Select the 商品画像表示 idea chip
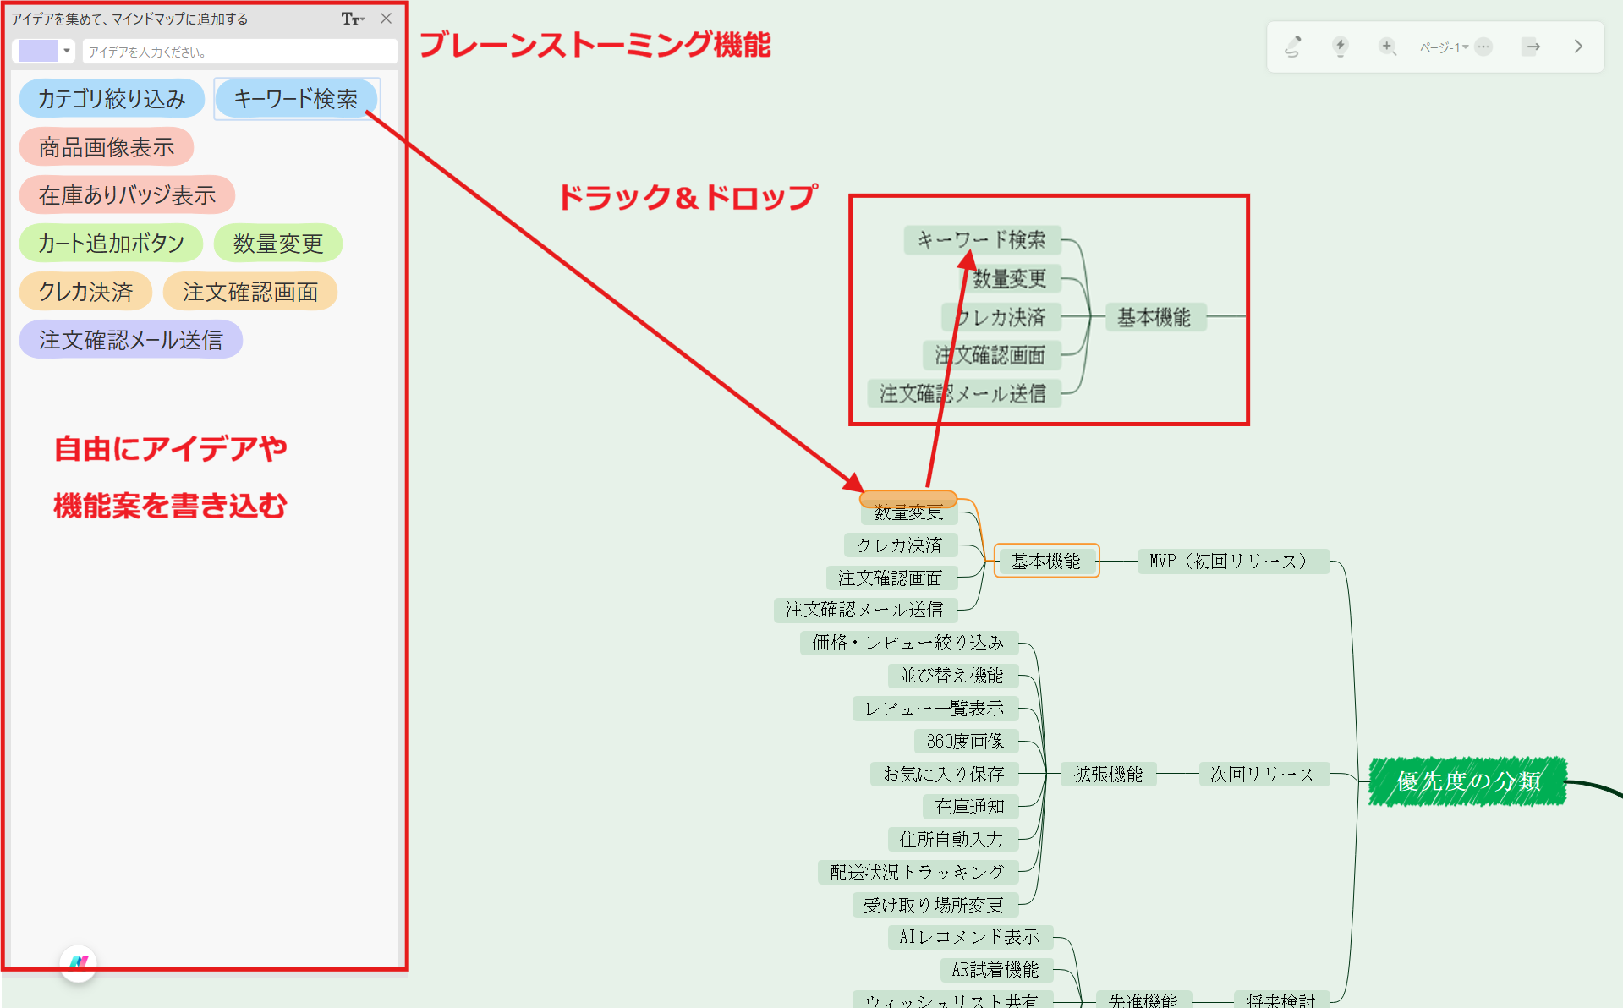Image resolution: width=1623 pixels, height=1008 pixels. [107, 147]
